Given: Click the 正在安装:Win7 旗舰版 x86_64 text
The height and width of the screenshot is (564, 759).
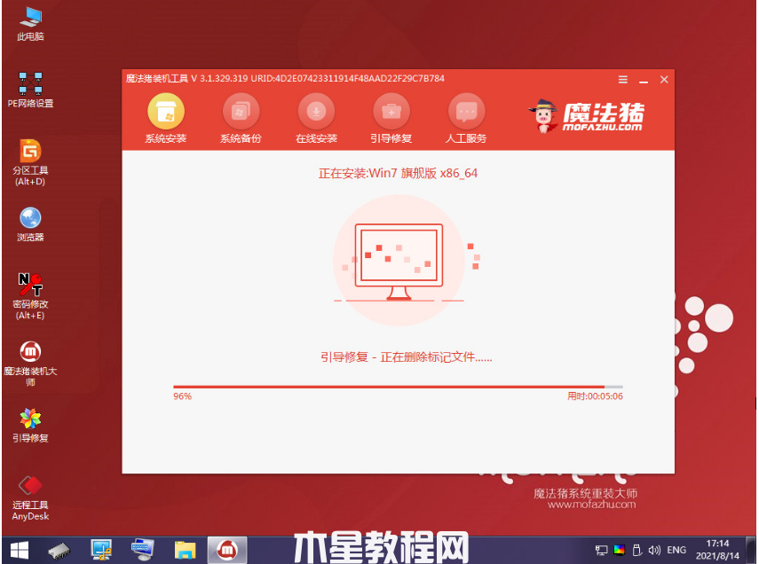Looking at the screenshot, I should [398, 173].
